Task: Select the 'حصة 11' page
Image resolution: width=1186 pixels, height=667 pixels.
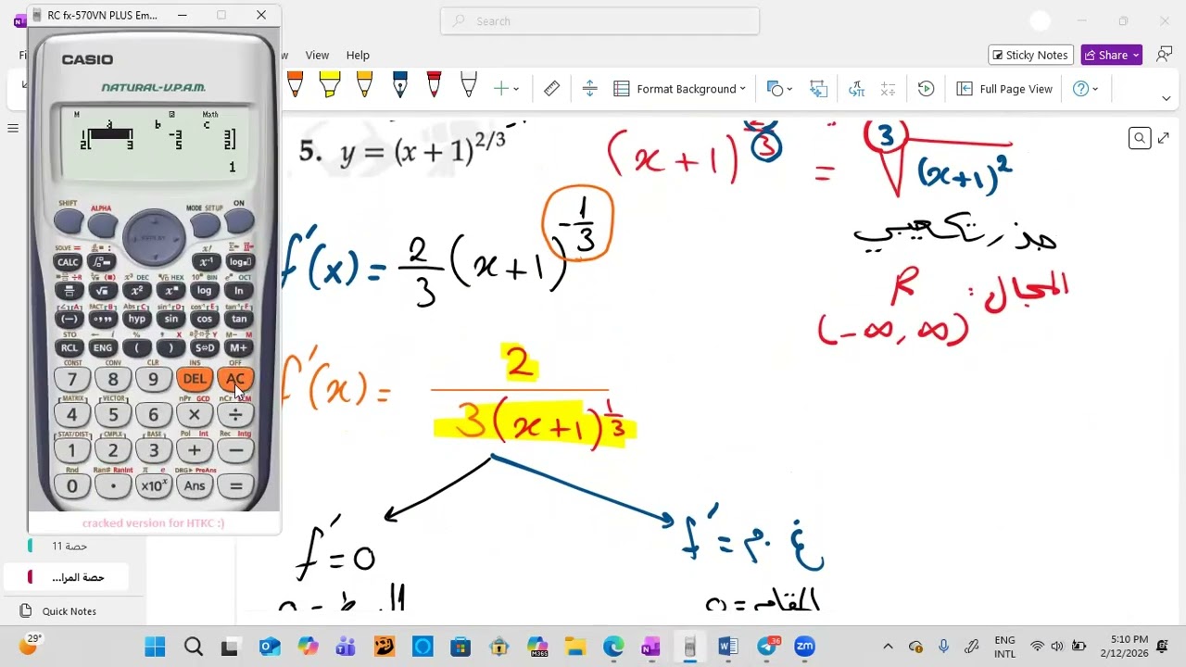Action: 69,547
